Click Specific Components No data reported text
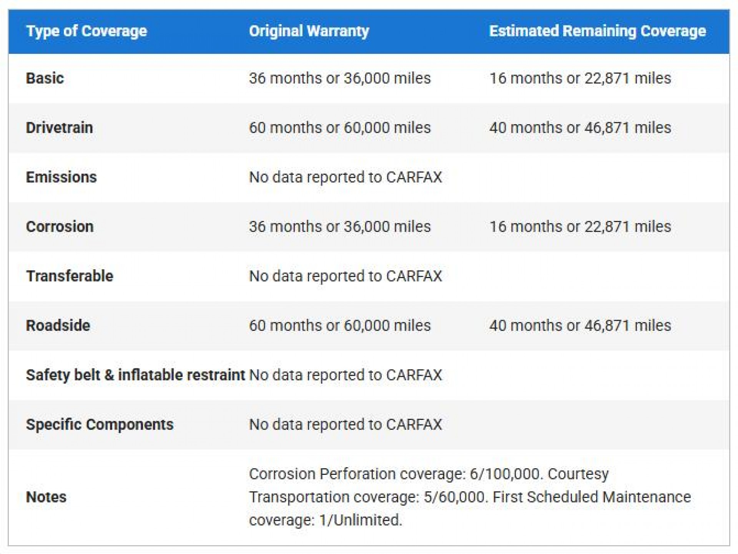The image size is (738, 554). (346, 425)
